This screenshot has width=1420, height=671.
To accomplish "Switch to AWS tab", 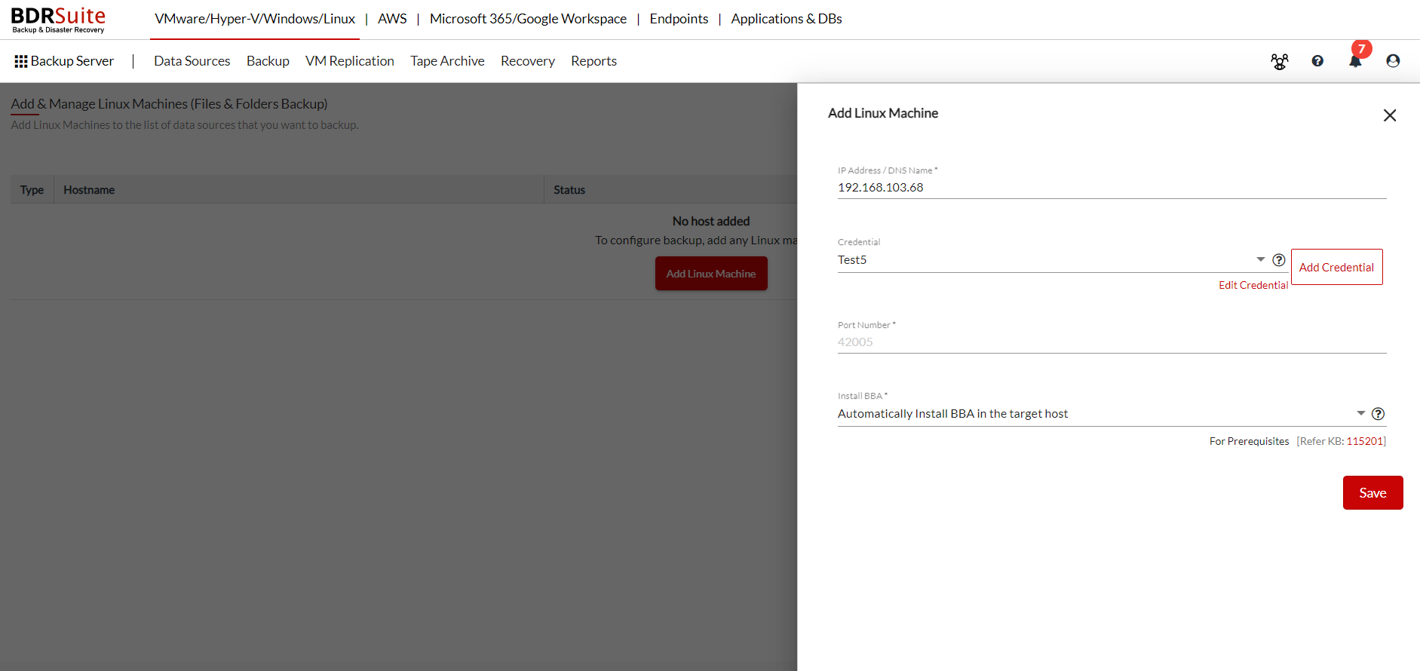I will click(392, 19).
